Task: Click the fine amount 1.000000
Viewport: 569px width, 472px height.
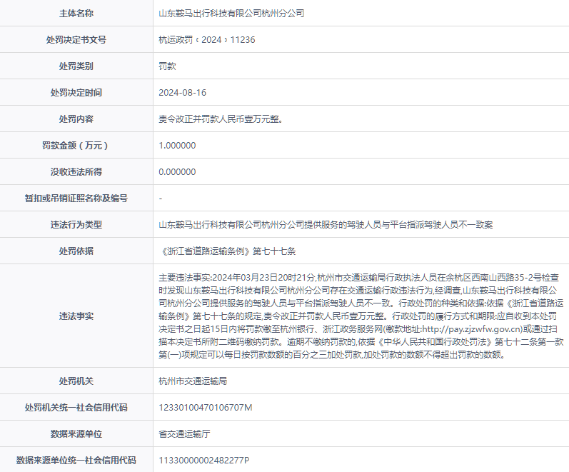Action: pos(177,146)
